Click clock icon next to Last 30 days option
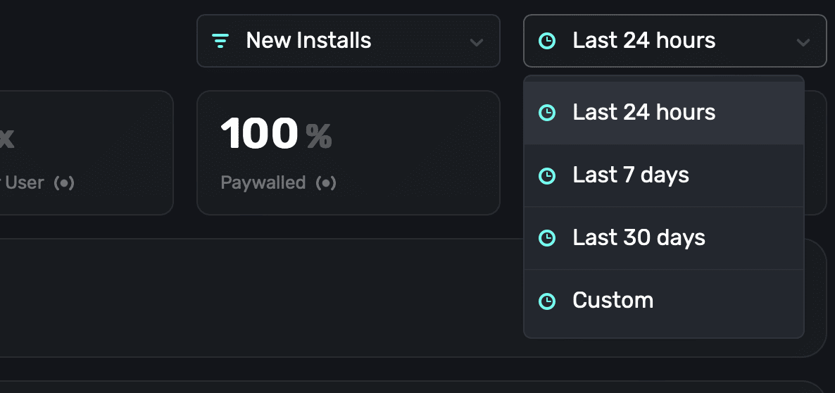The height and width of the screenshot is (393, 835). [546, 238]
